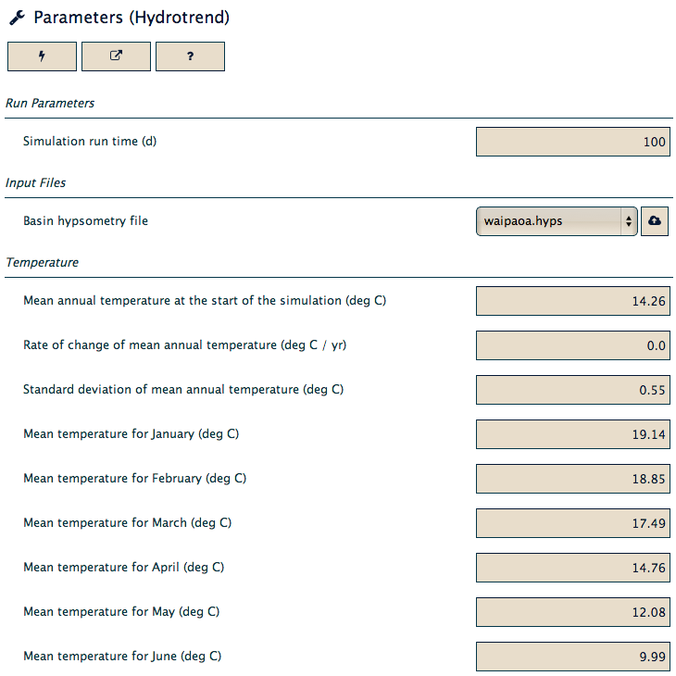Open the question mark help button

(190, 56)
